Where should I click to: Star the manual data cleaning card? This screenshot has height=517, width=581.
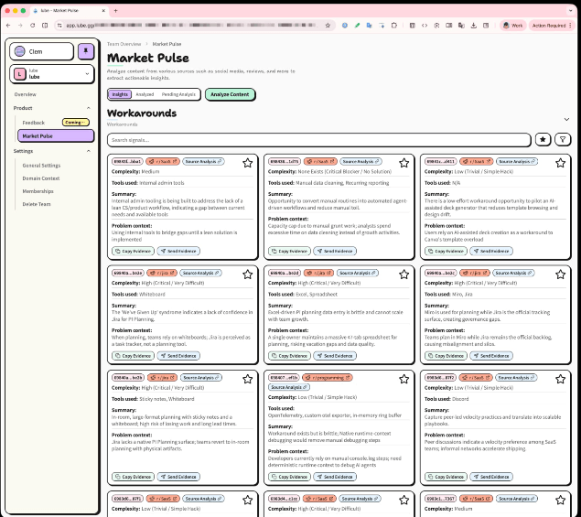(403, 163)
